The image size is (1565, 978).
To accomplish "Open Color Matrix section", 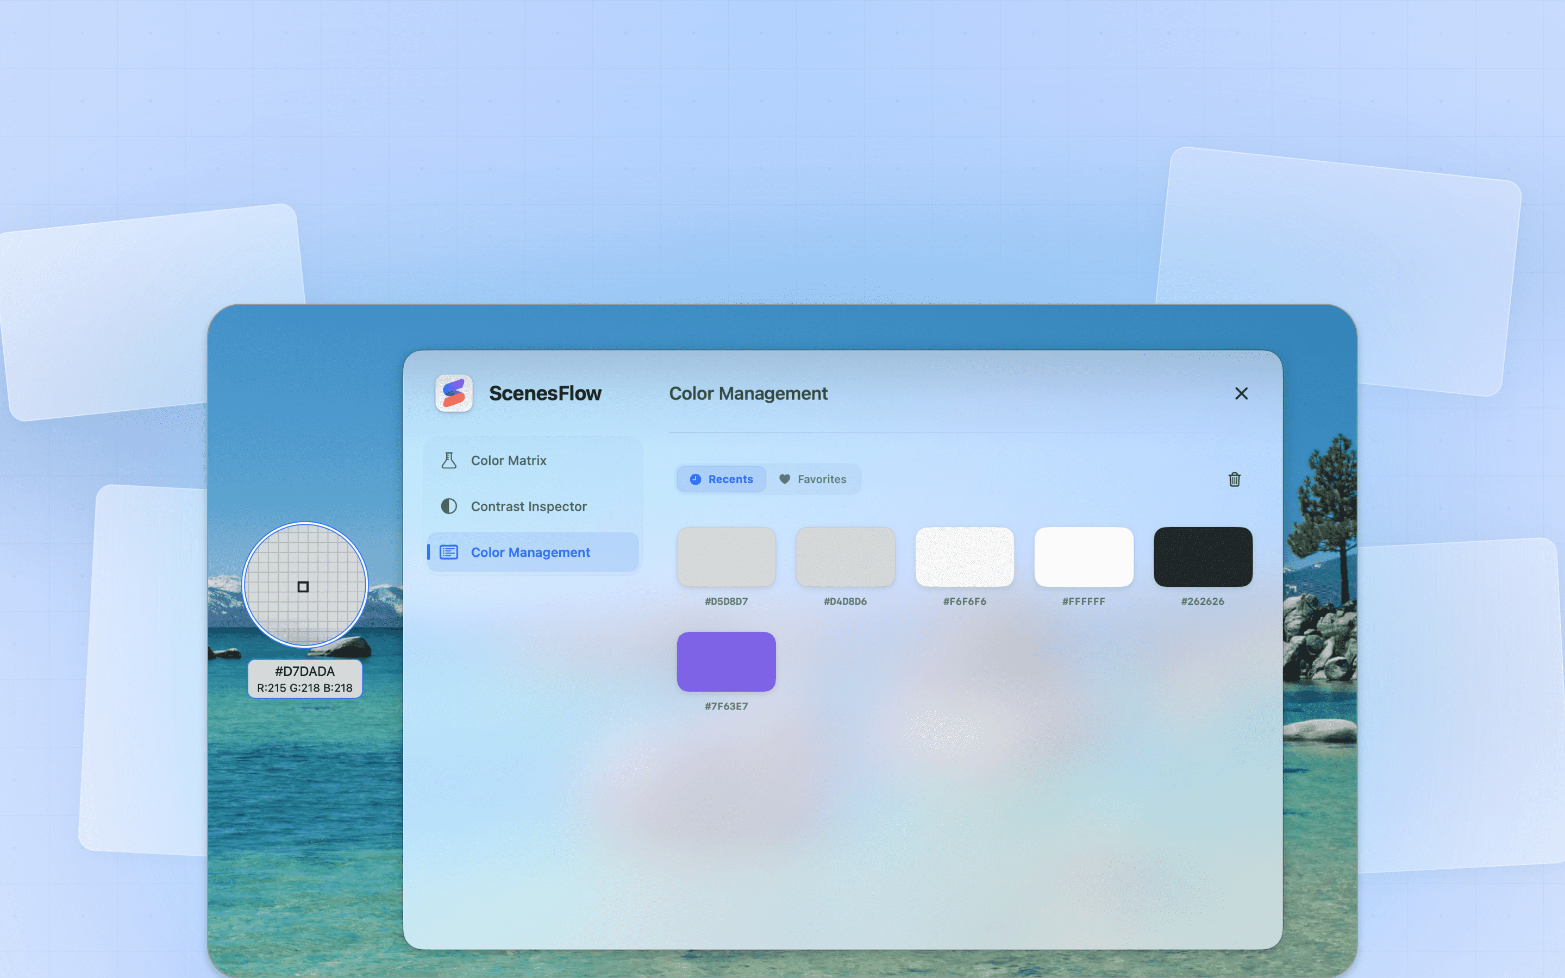I will tap(533, 461).
